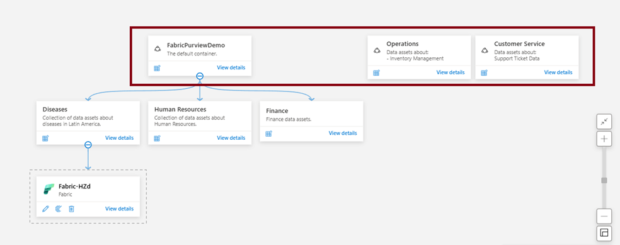Select the Diseases card title
This screenshot has width=620, height=245.
pyautogui.click(x=55, y=110)
